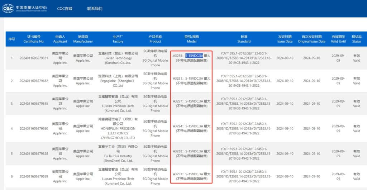Click Luxsan Precision iTech factory in row 6
The height and width of the screenshot is (190, 367).
point(118,176)
